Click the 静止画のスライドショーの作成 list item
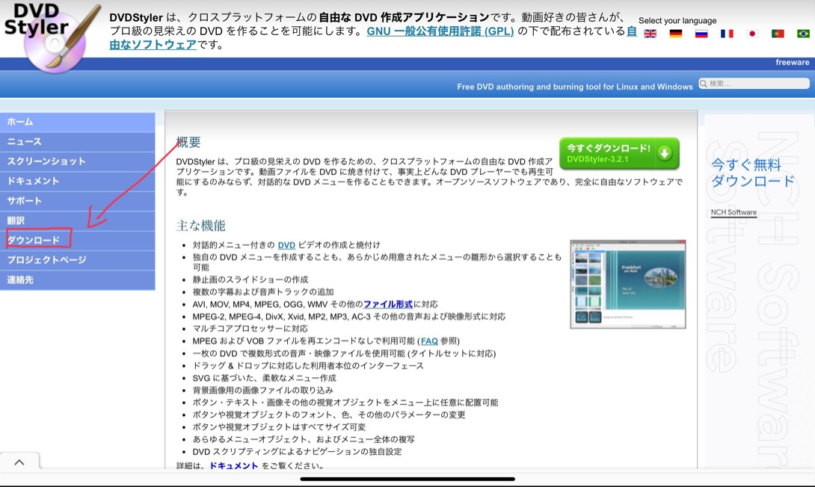 pyautogui.click(x=250, y=280)
